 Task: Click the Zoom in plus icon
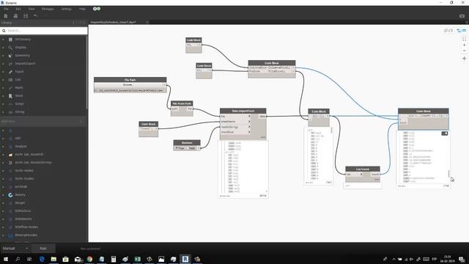point(464,45)
